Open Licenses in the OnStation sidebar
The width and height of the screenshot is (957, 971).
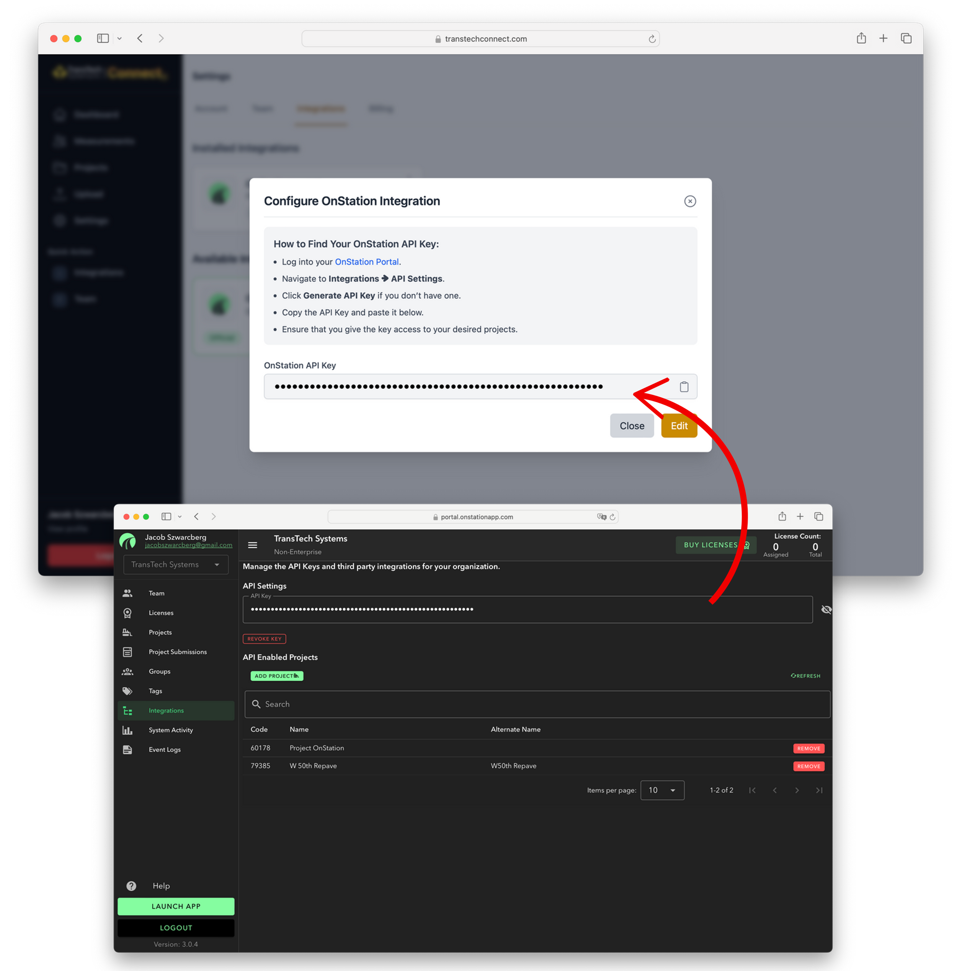[x=175, y=613]
